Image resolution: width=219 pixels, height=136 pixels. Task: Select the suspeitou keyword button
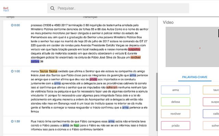point(211,102)
